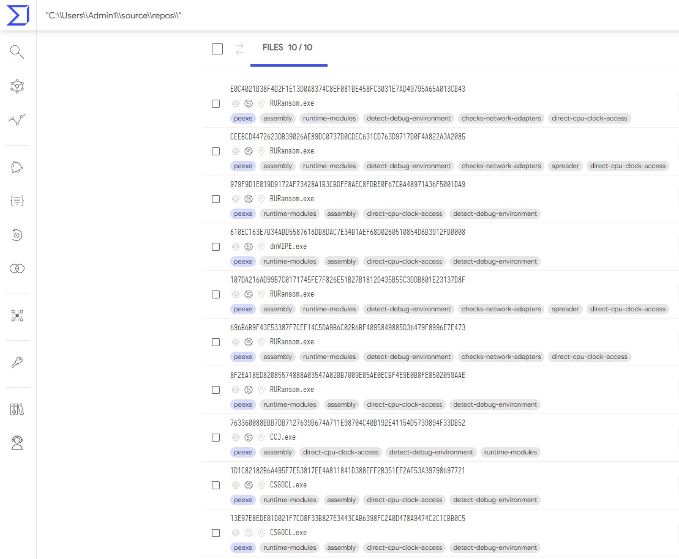Screen dimensions: 679x559
Task: Open file hash 8F2EA18ED8208557 link
Action: pos(348,375)
